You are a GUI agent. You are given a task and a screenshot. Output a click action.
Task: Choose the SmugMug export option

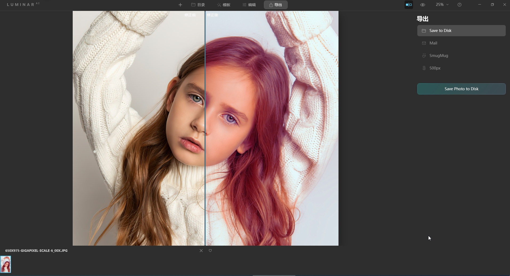point(461,56)
